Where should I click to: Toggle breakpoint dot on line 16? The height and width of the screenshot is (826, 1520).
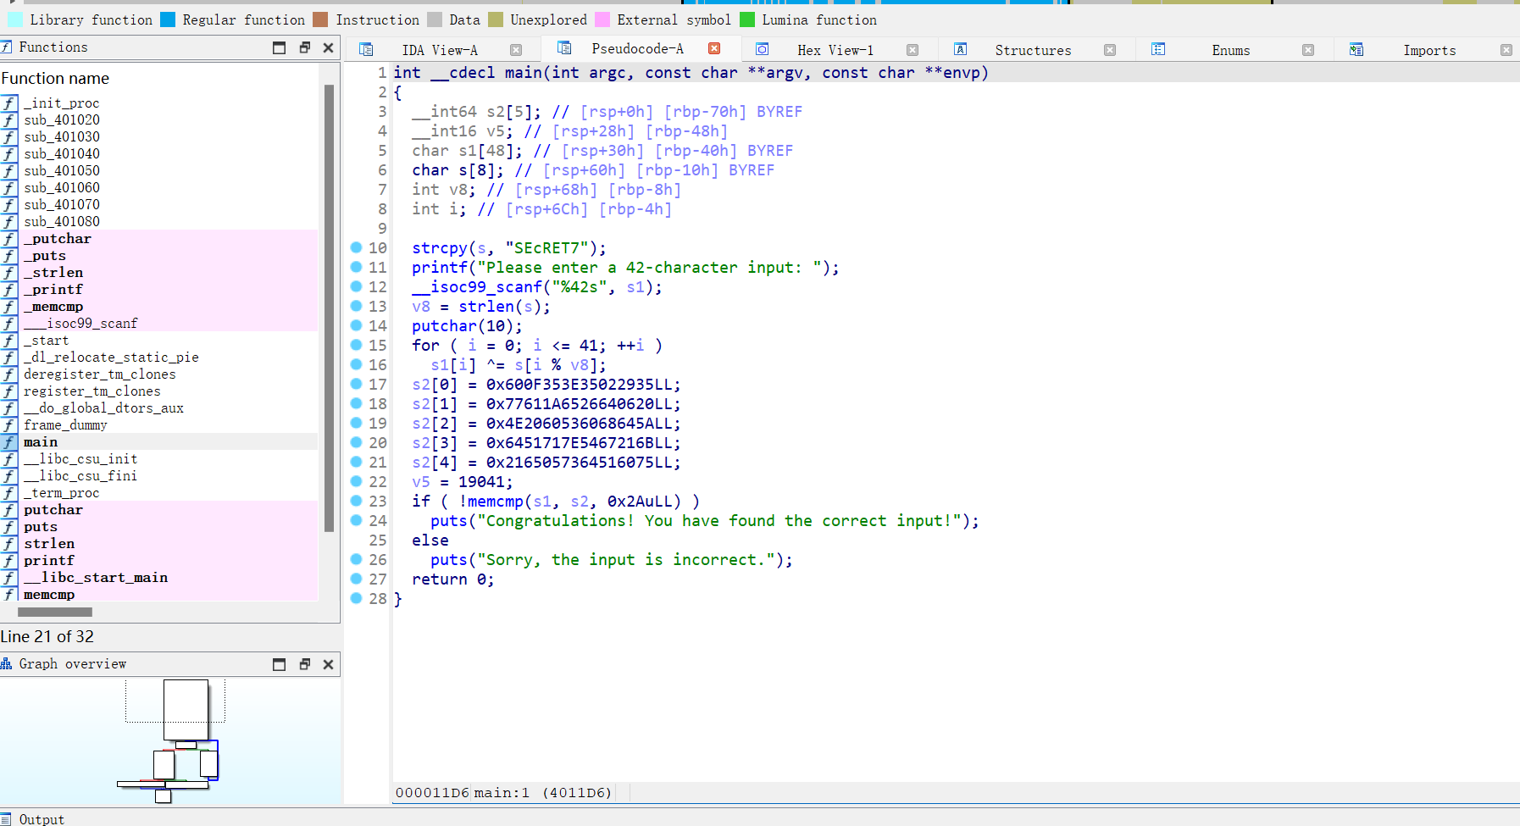click(x=357, y=364)
